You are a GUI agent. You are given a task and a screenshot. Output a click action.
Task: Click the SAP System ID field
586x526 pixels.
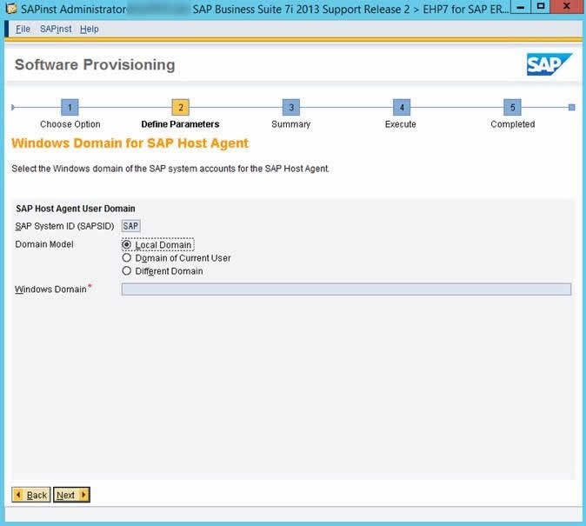click(130, 226)
